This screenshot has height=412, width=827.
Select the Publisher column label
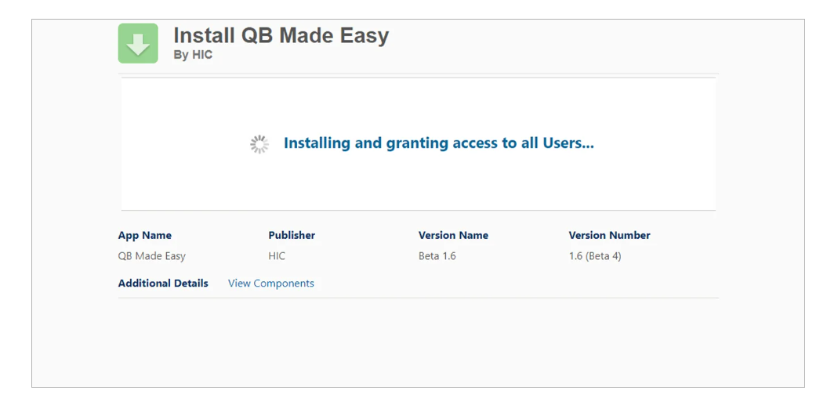click(x=292, y=235)
